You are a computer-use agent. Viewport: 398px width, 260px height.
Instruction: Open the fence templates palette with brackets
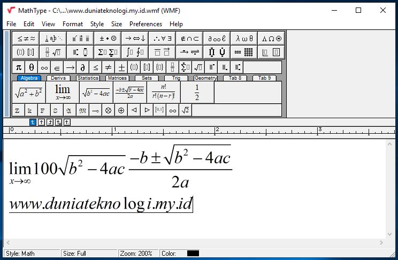26,52
